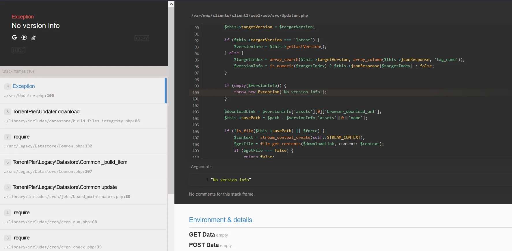
Task: Select frame 3 require at cron_check.php:35
Action: [83, 240]
